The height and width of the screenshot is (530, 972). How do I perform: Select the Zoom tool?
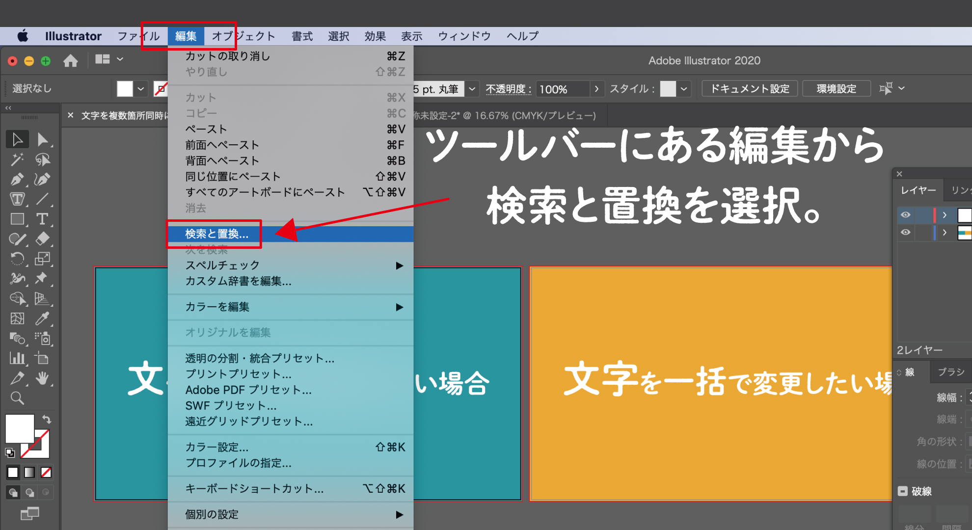click(x=17, y=398)
